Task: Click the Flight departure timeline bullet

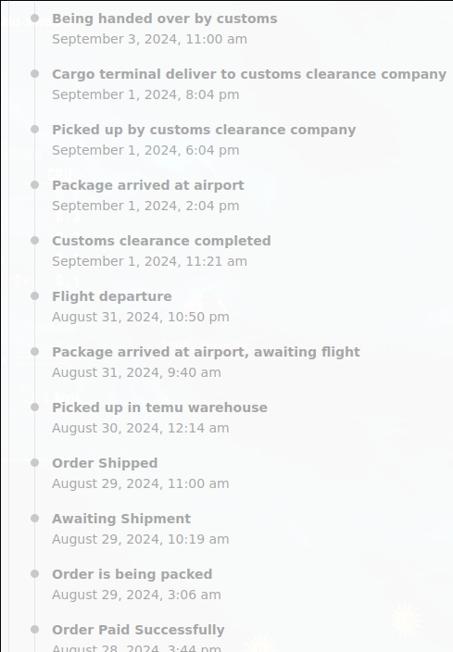Action: click(35, 296)
